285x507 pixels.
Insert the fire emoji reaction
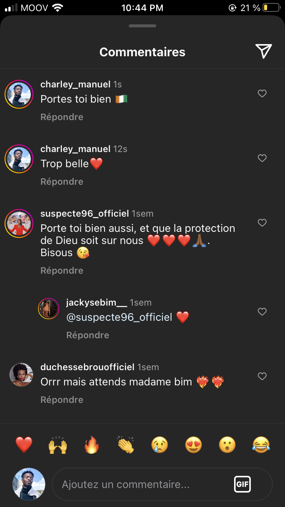click(x=92, y=445)
